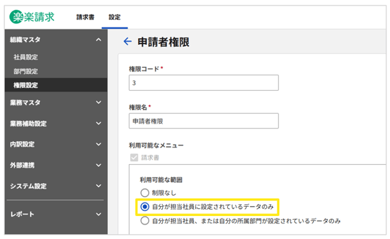The image size is (390, 239).
Task: Open 部門設定 in the sidebar
Action: coord(26,71)
